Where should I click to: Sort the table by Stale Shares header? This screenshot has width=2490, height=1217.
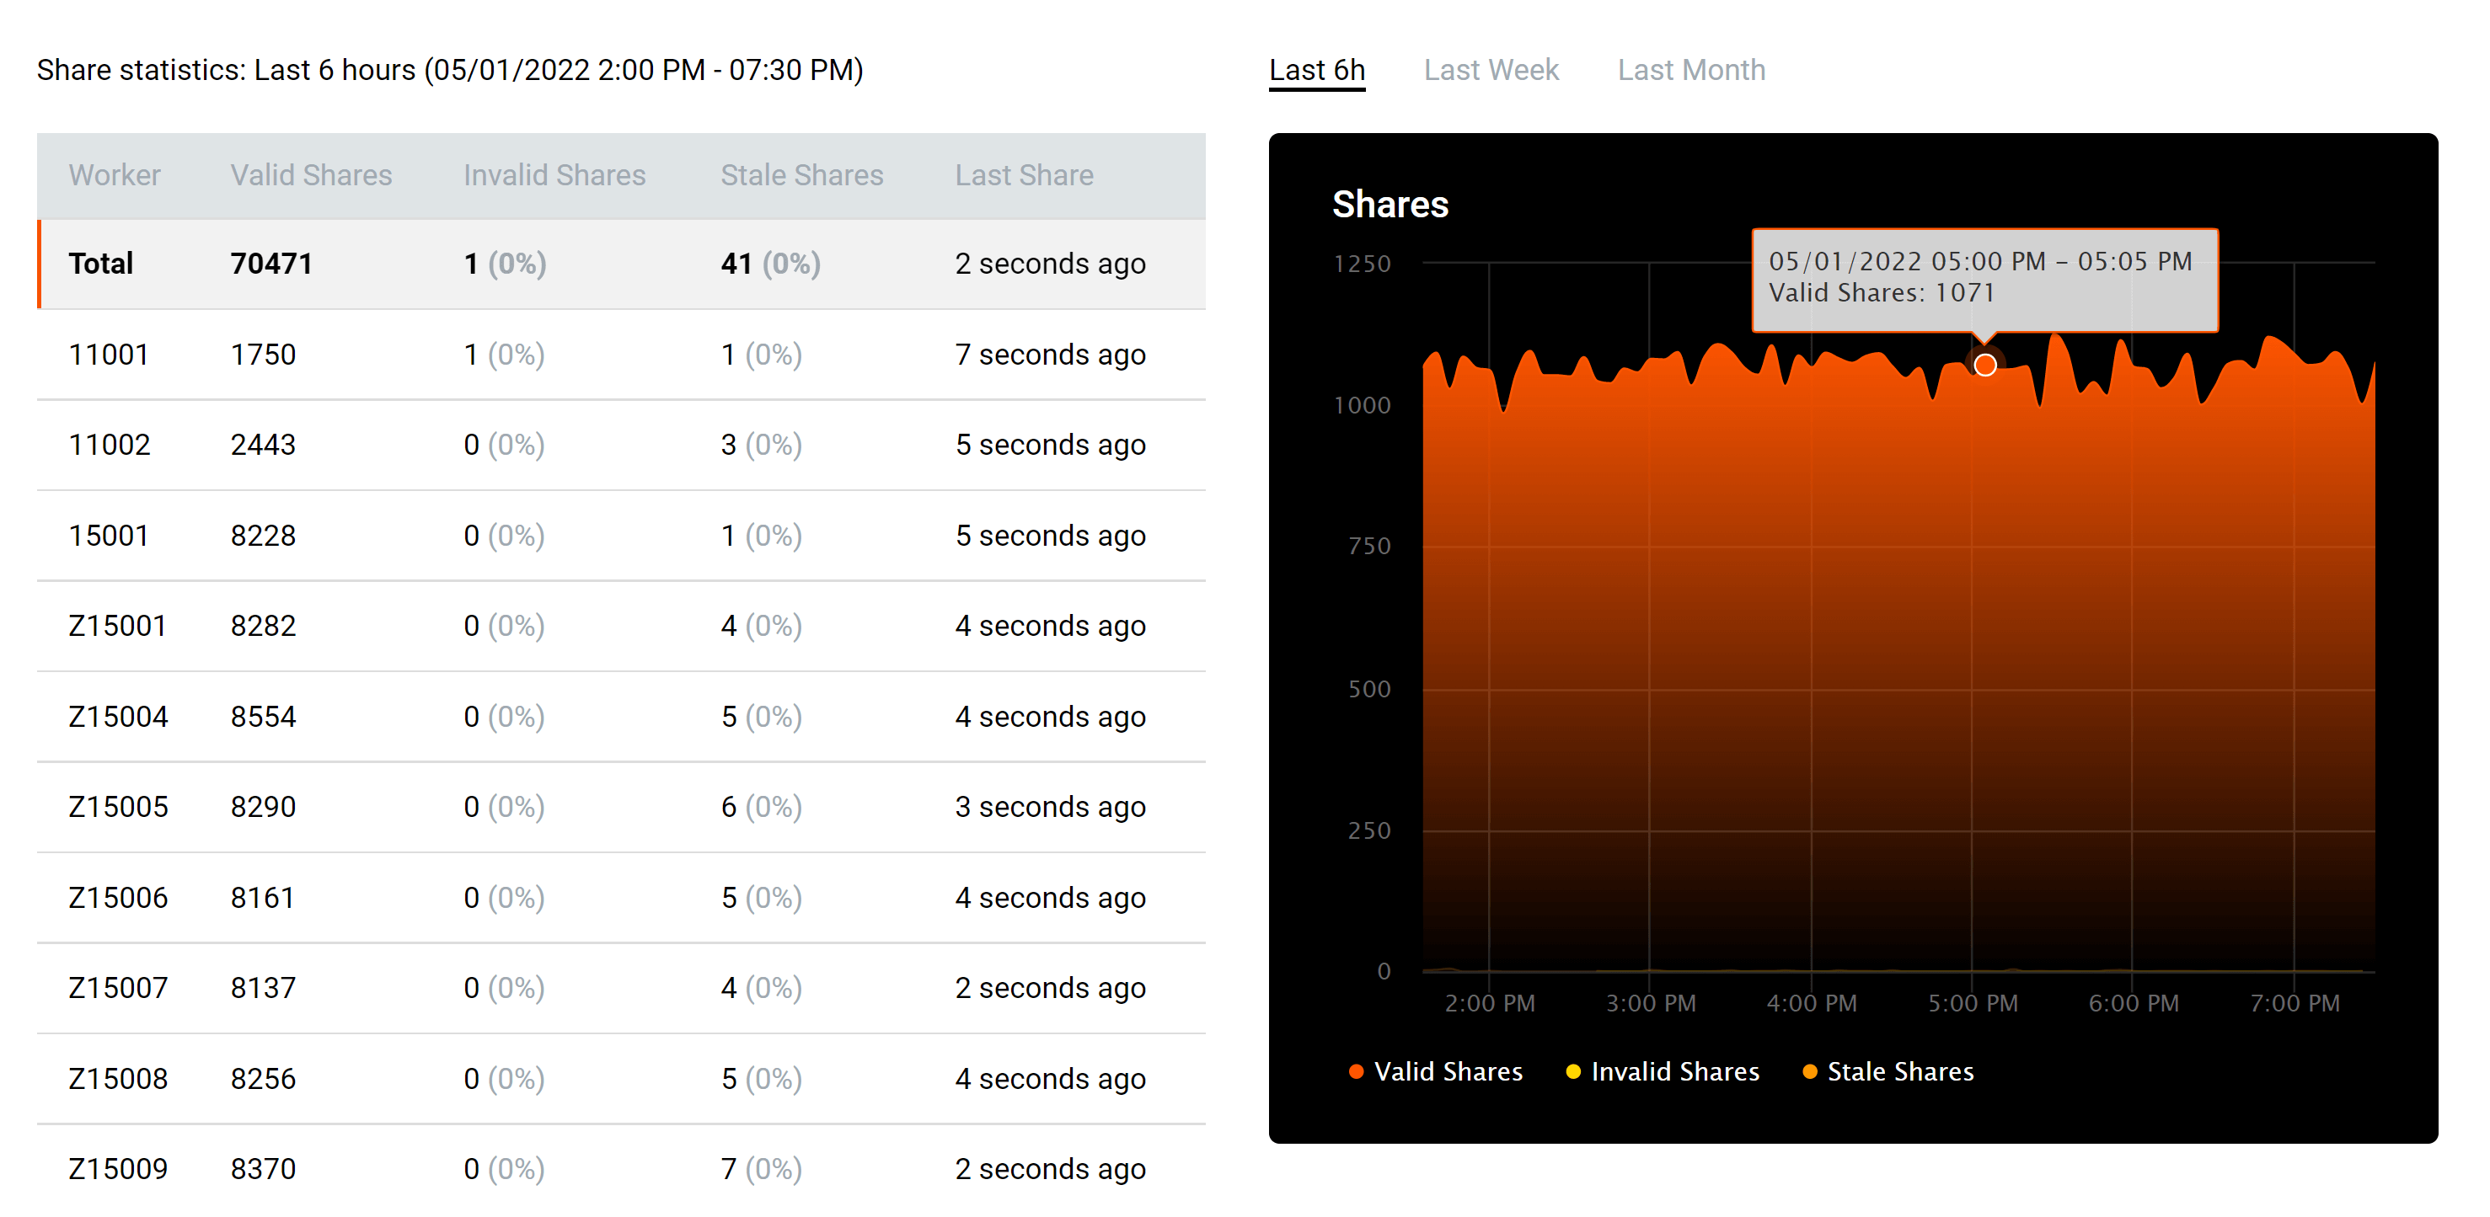(x=802, y=175)
